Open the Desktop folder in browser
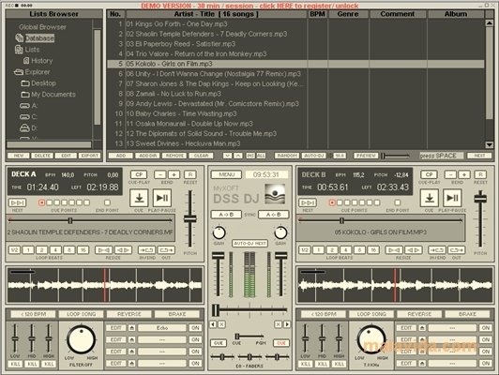The height and width of the screenshot is (375, 499). (38, 83)
